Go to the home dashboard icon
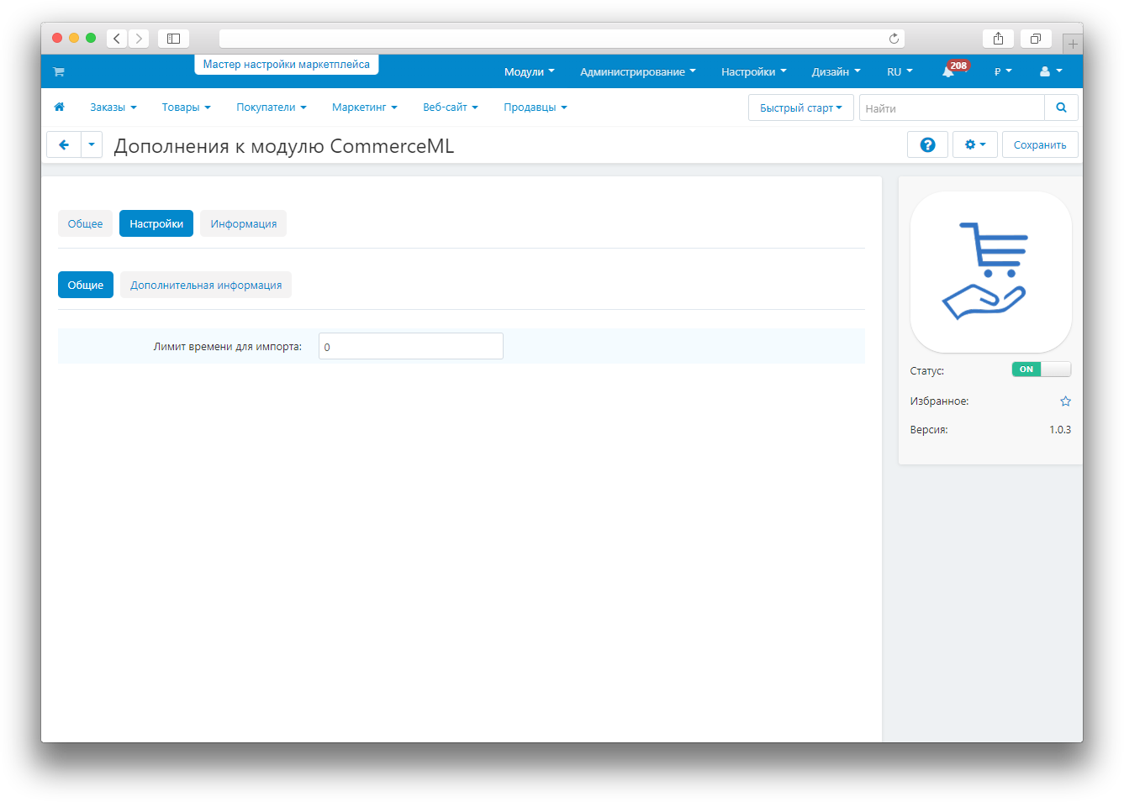 click(x=59, y=107)
